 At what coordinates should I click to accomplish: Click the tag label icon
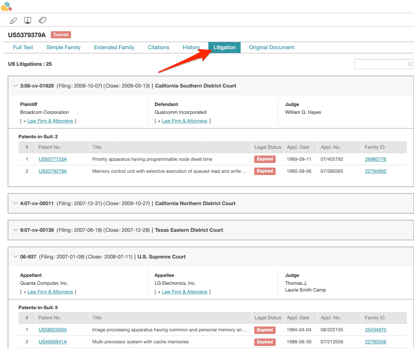coord(42,20)
